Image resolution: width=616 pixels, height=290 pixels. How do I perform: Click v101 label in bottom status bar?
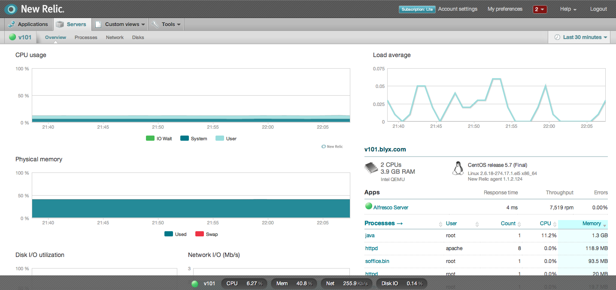[209, 284]
